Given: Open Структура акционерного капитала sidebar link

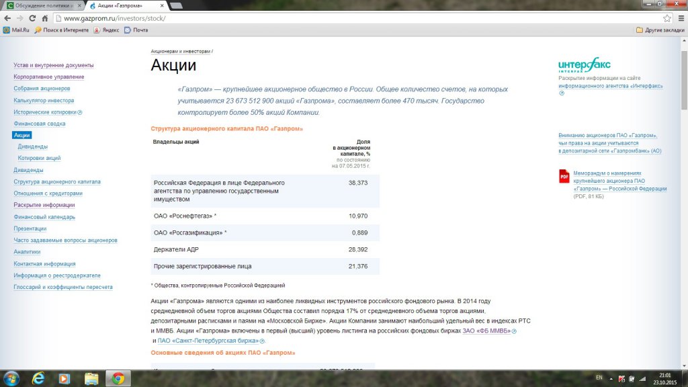Looking at the screenshot, I should coord(57,181).
